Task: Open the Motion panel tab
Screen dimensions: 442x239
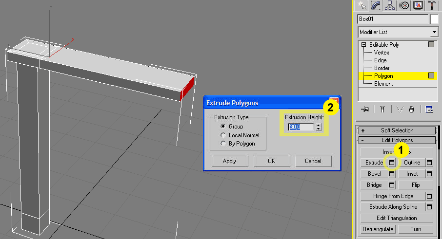Action: [404, 5]
